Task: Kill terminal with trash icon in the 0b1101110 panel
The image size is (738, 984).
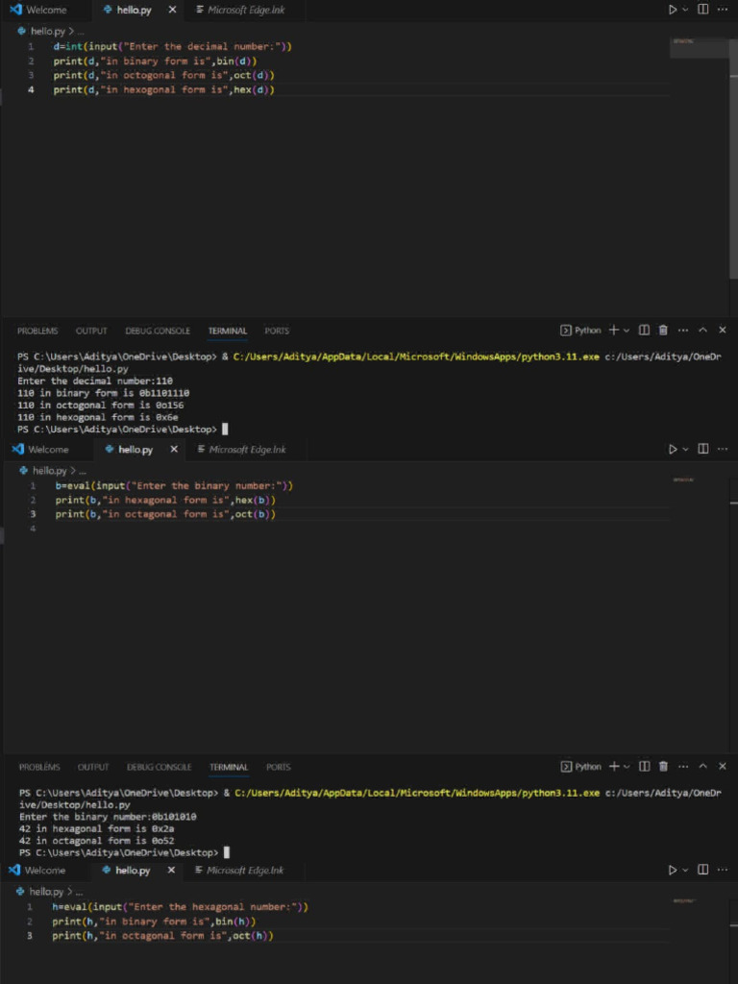Action: 663,331
